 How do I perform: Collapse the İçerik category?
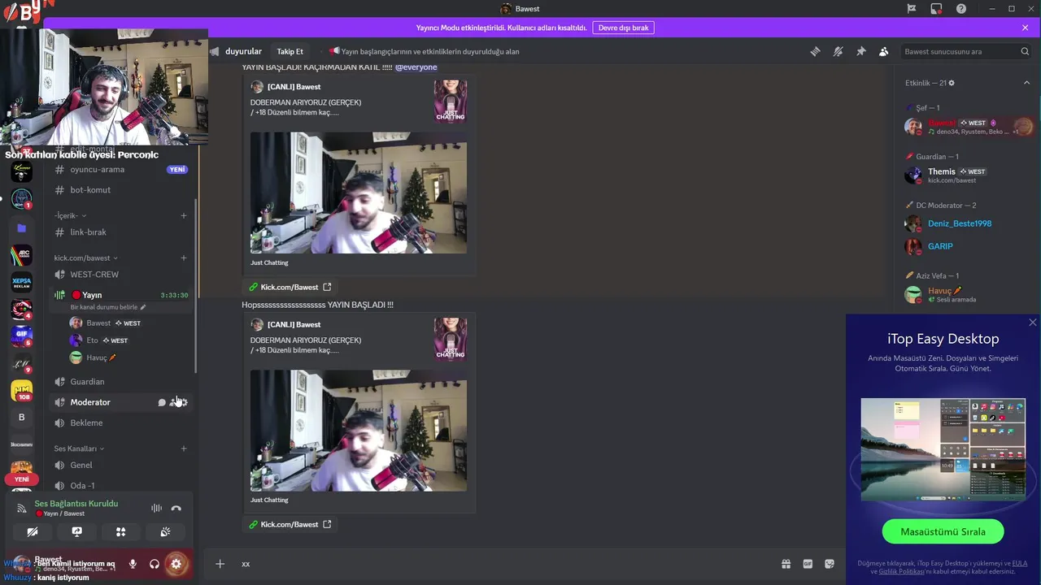(x=70, y=215)
